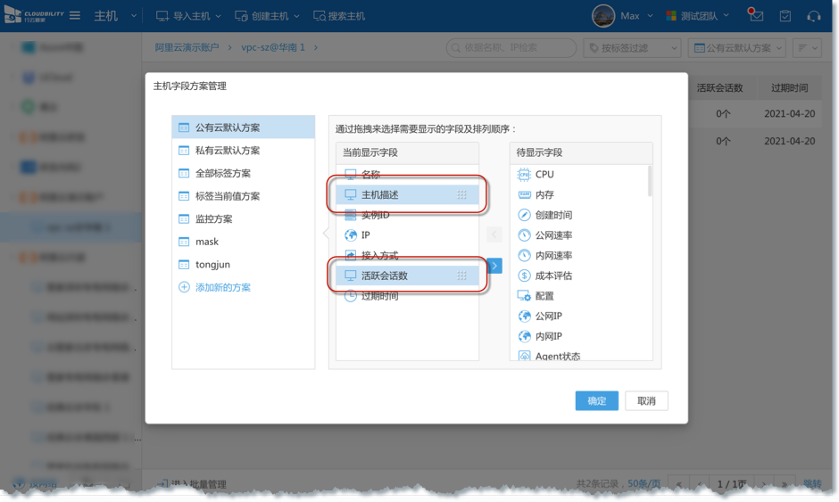The height and width of the screenshot is (502, 839).
Task: Click the 添加新的方案 link
Action: pyautogui.click(x=223, y=287)
